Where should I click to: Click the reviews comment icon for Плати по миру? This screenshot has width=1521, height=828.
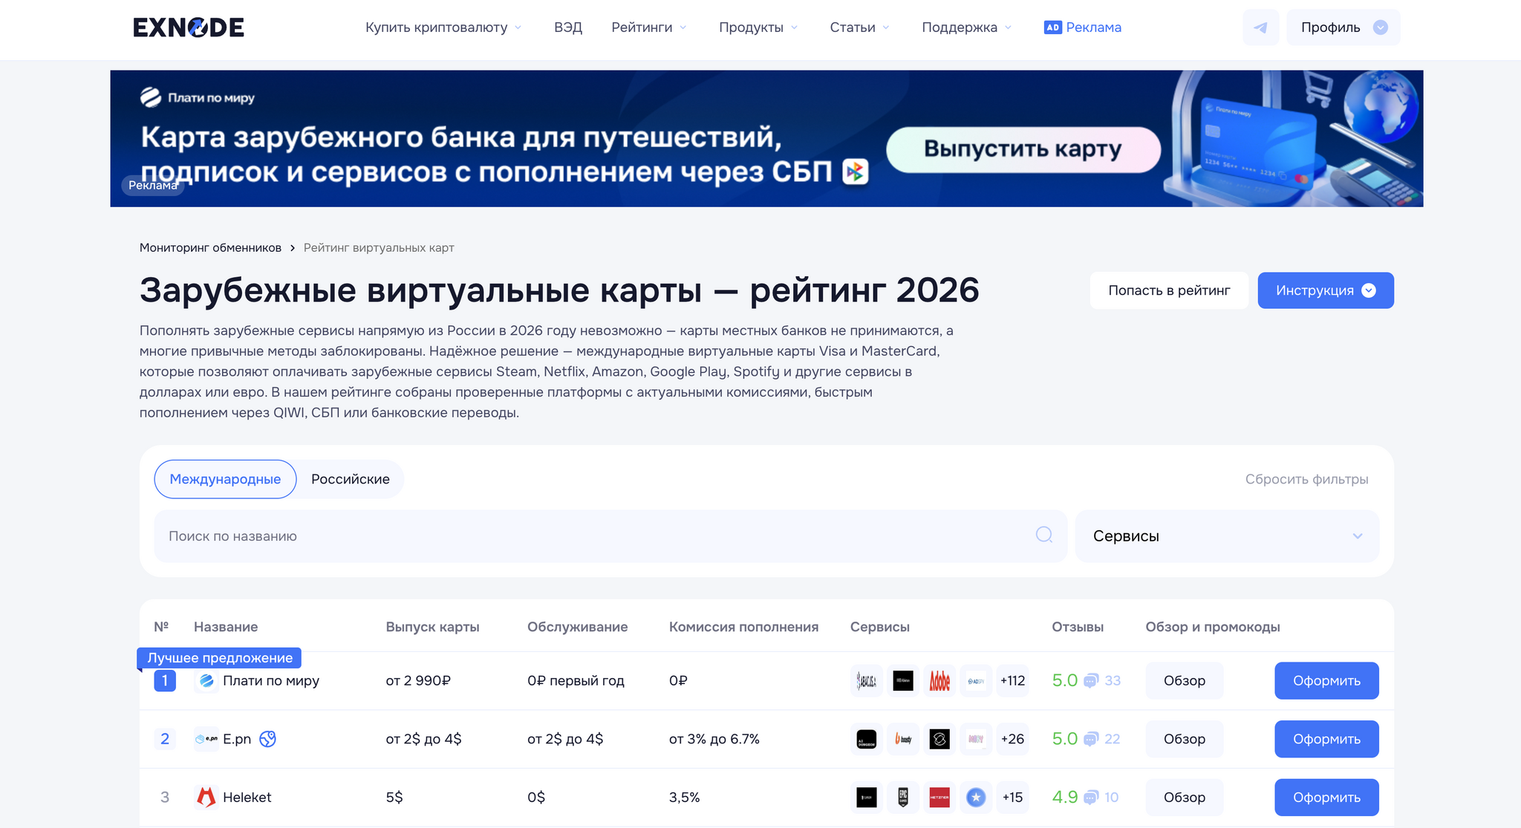1090,681
